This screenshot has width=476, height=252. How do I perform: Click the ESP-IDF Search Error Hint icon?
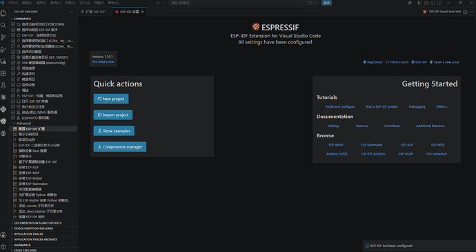click(x=425, y=12)
